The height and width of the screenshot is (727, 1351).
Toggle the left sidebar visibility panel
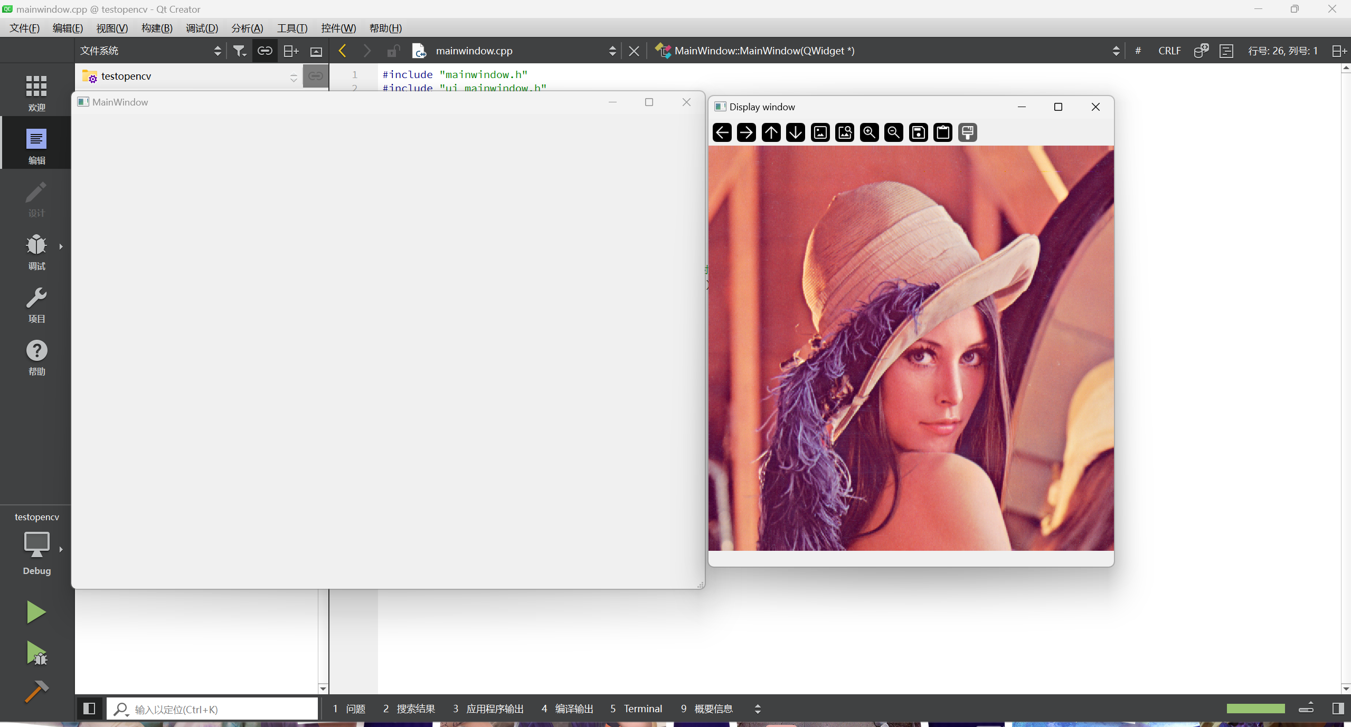click(x=89, y=709)
